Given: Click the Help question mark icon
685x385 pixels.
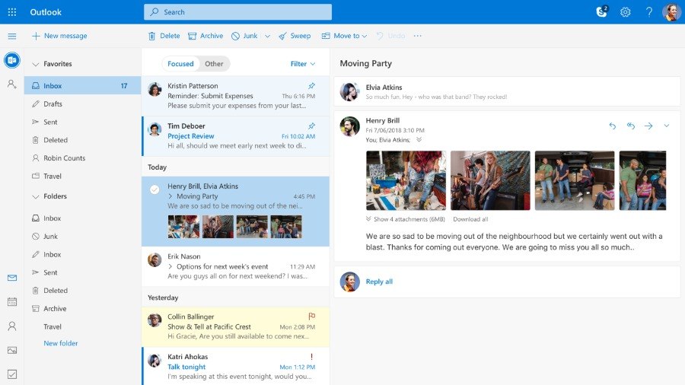Looking at the screenshot, I should (x=649, y=12).
